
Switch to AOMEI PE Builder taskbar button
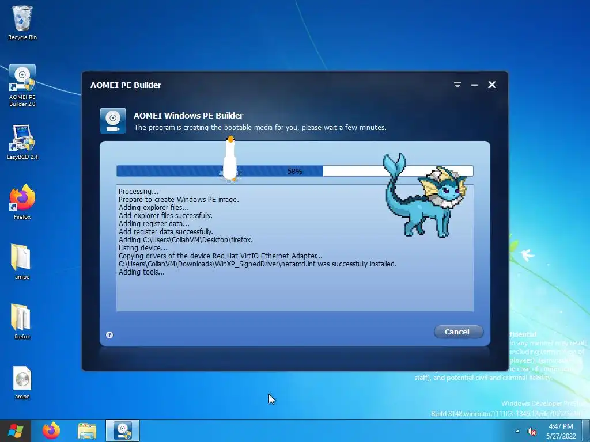pos(123,430)
